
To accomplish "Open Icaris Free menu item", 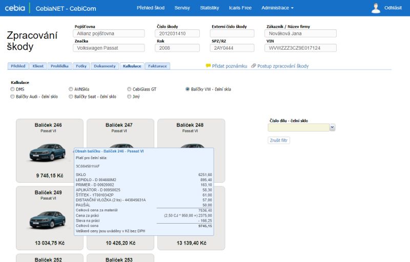I will click(240, 8).
